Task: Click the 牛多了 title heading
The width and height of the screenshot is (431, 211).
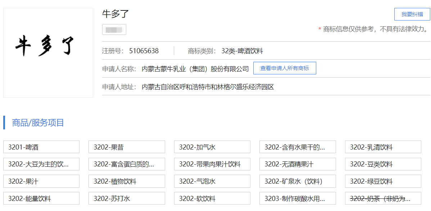Action: (x=115, y=13)
